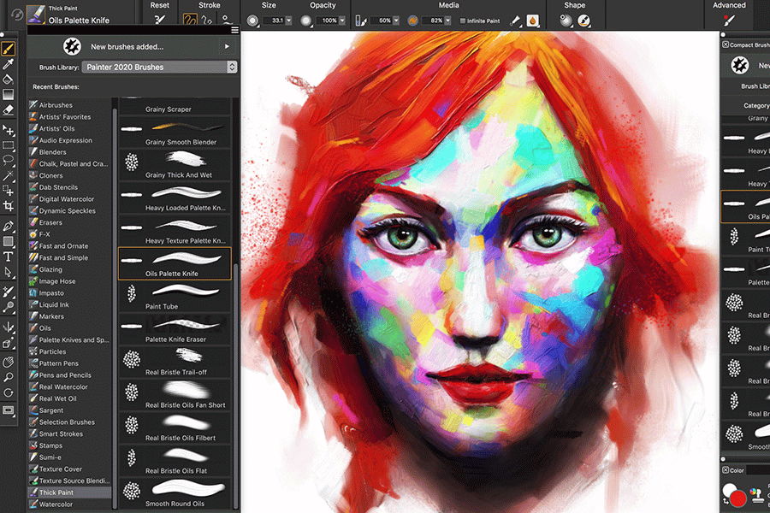Image resolution: width=770 pixels, height=513 pixels.
Task: Choose the Paint Tube brush variant
Action: coord(175,296)
